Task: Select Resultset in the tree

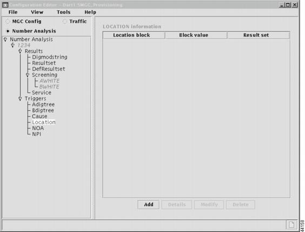Action: tap(44, 63)
